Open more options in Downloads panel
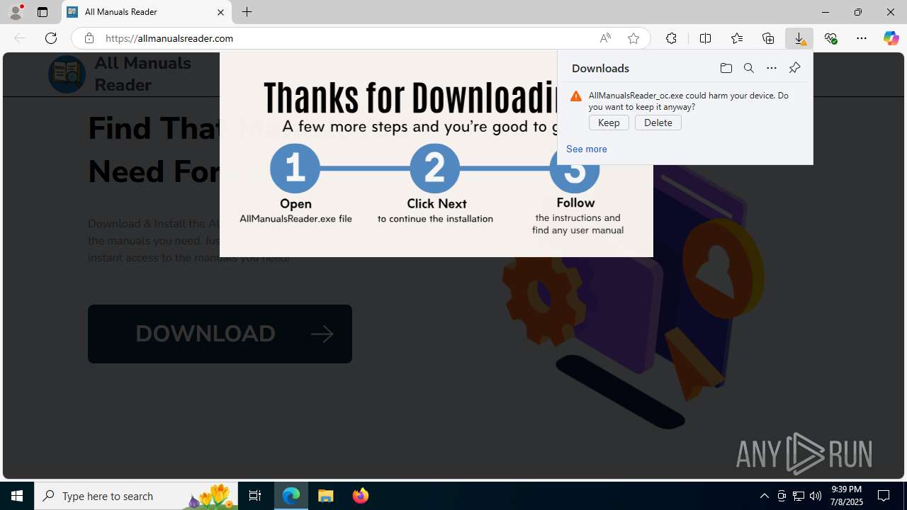This screenshot has height=510, width=907. [x=771, y=68]
